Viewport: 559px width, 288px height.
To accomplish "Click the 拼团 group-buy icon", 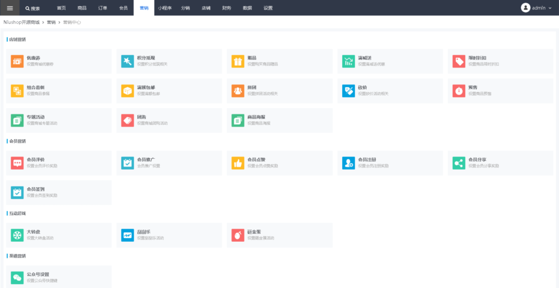I will click(237, 91).
